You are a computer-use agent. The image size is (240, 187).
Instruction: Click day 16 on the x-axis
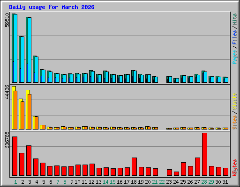coord(120,182)
